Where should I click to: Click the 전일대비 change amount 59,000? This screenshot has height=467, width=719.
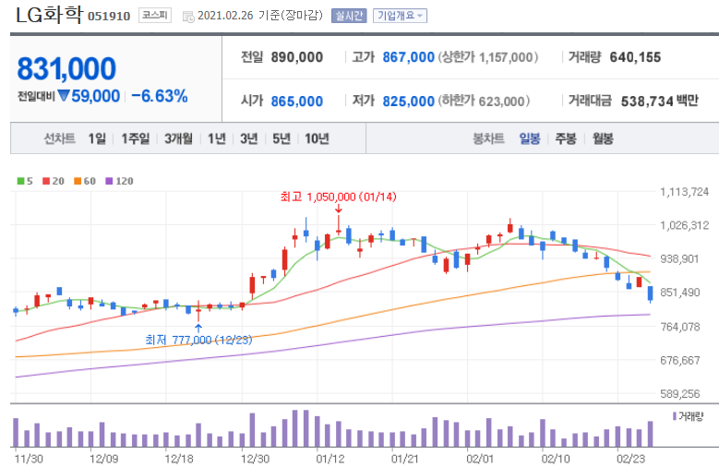pyautogui.click(x=95, y=96)
